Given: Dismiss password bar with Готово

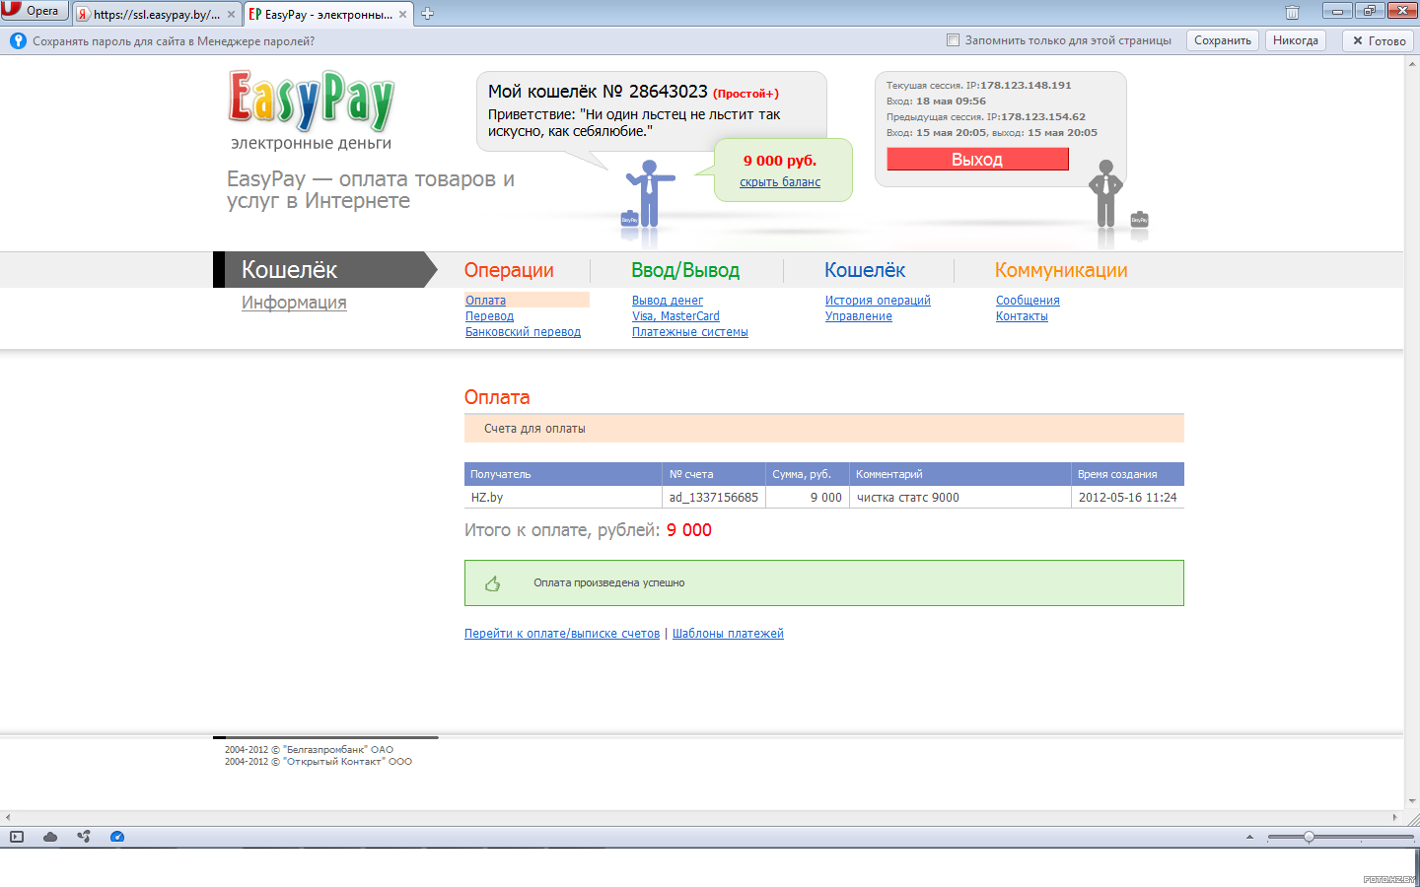Looking at the screenshot, I should pyautogui.click(x=1378, y=40).
